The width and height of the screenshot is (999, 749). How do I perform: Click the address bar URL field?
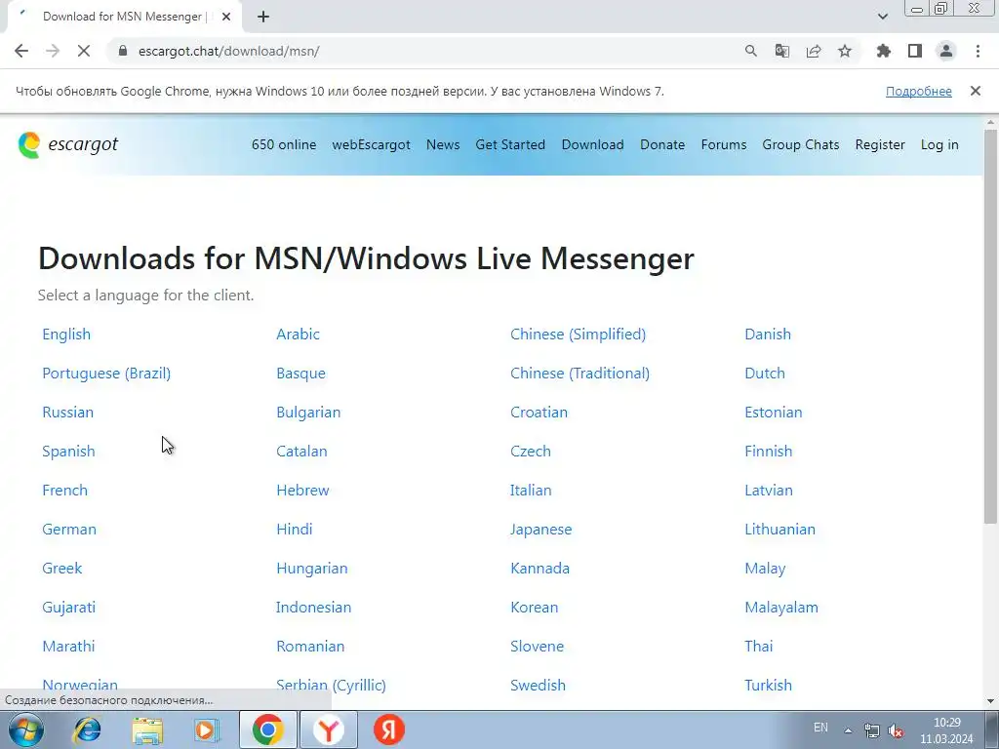[x=420, y=51]
